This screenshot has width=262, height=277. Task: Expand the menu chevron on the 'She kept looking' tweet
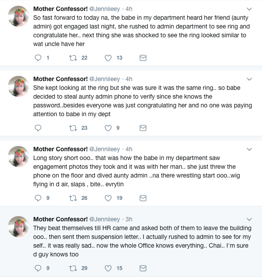249,79
